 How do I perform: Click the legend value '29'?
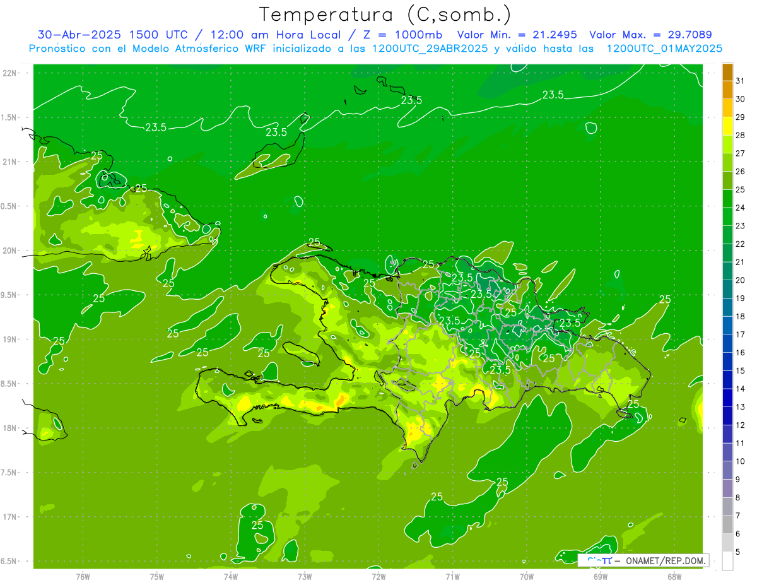coord(741,117)
